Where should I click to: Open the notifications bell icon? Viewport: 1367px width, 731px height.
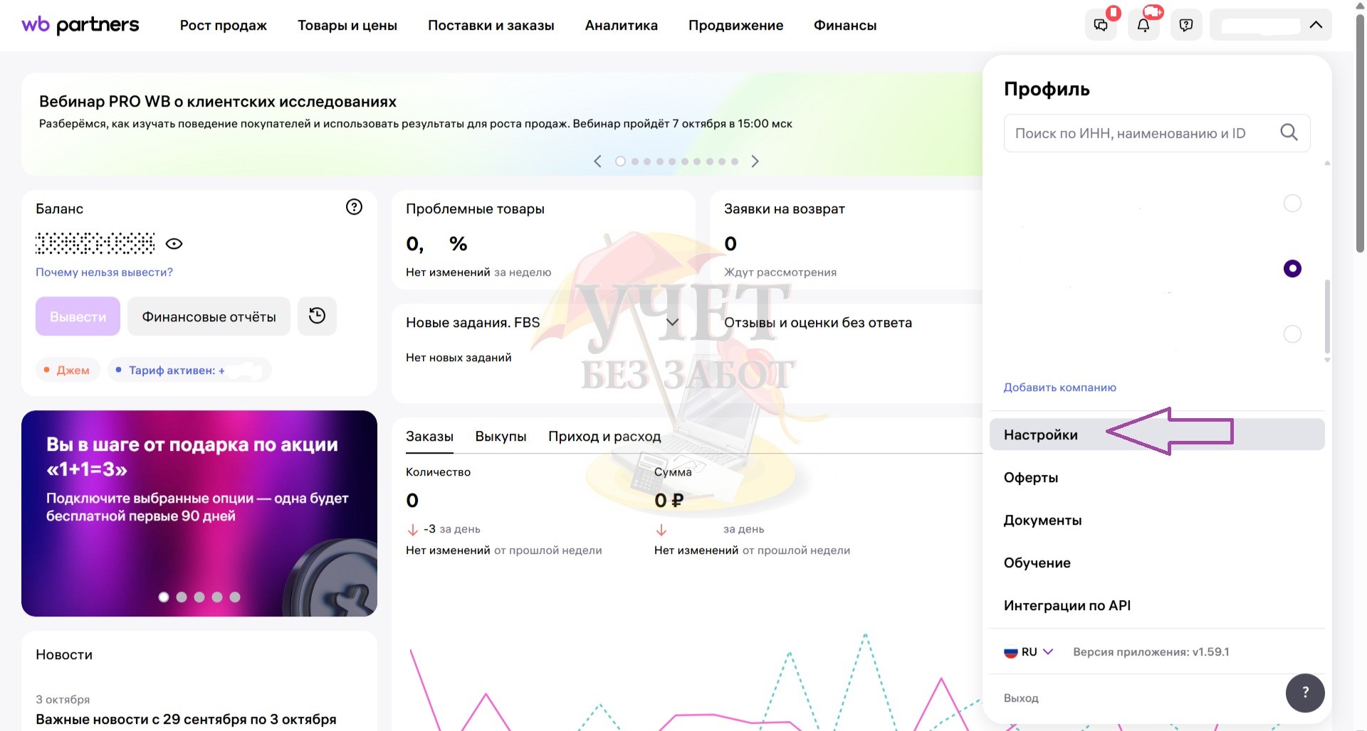(1143, 26)
